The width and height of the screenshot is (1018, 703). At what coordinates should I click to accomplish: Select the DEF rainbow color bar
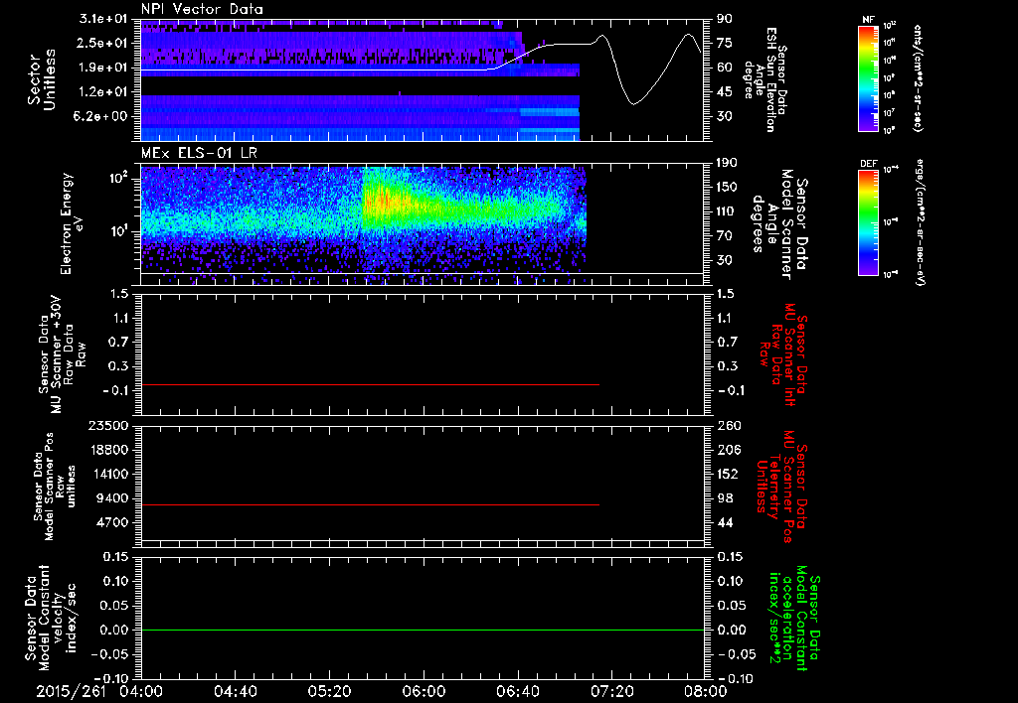point(869,222)
